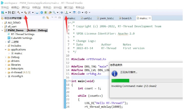
Task: Switch to the uart2.c tab
Action: tap(86, 18)
